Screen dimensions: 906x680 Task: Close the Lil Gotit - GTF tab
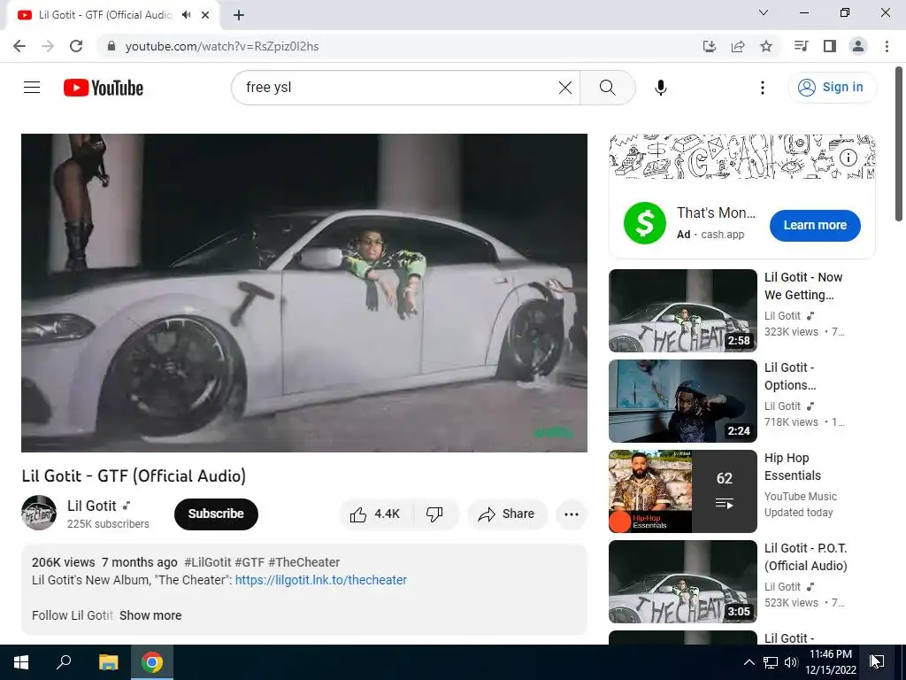205,15
